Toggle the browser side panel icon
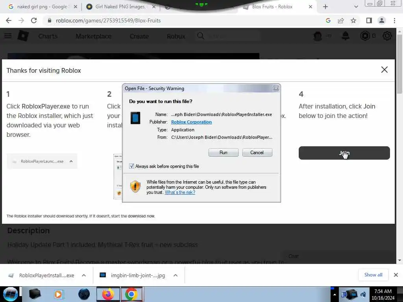The image size is (403, 302). [369, 20]
